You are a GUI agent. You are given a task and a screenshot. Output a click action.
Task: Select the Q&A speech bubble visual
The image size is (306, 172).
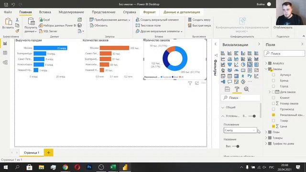tap(229, 82)
